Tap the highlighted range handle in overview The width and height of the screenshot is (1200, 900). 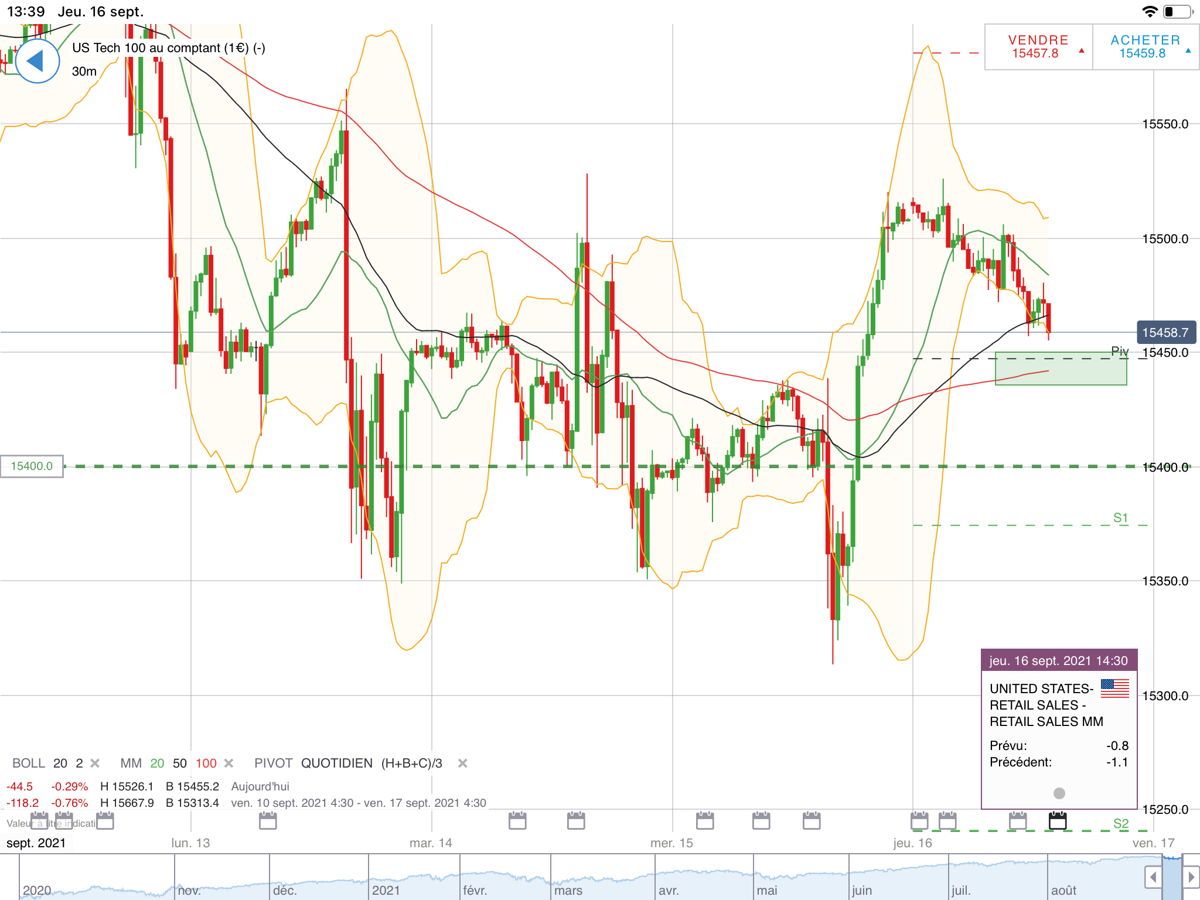[1172, 877]
